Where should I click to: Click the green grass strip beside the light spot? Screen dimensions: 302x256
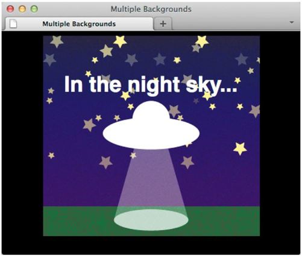223,221
